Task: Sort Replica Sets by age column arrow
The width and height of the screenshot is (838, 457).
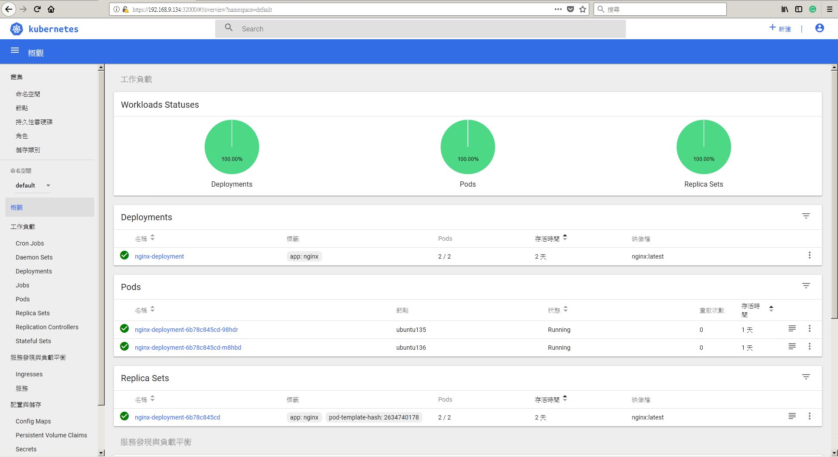Action: (565, 399)
